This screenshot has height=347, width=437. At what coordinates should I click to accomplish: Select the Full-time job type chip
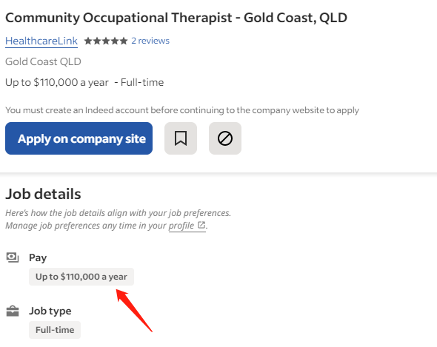point(55,330)
